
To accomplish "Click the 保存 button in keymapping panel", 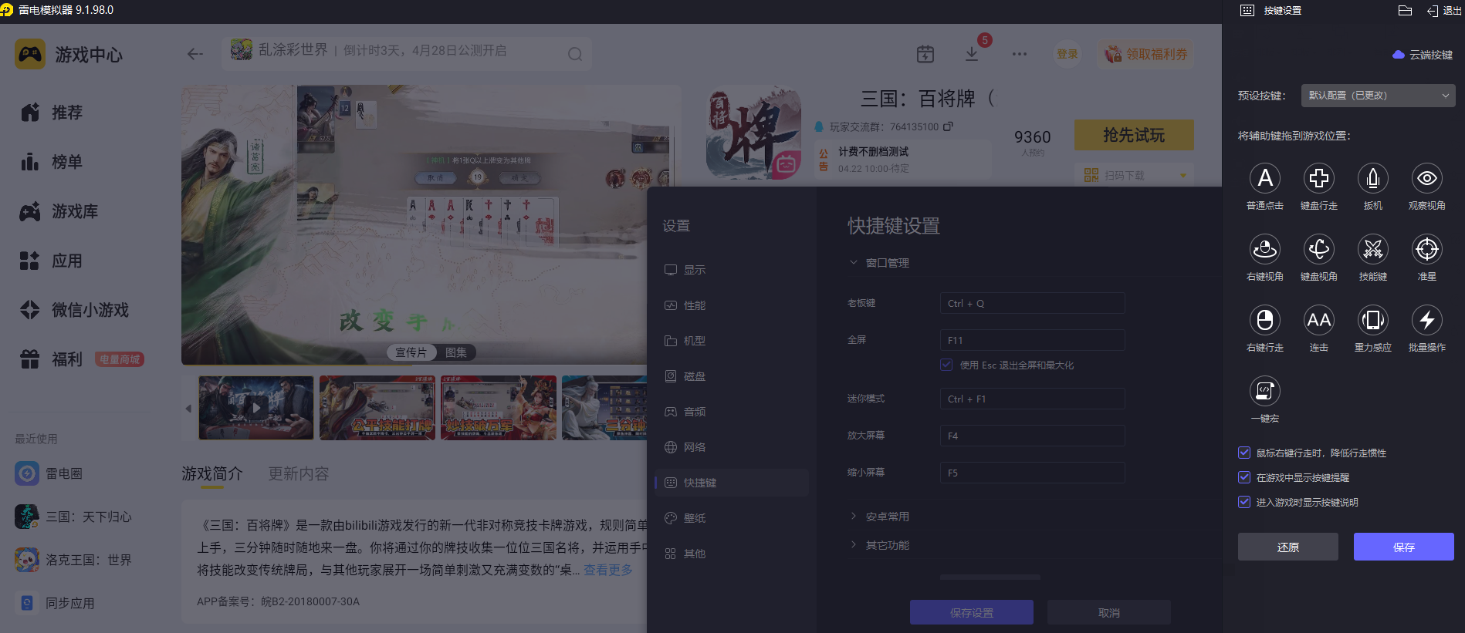I will point(1403,547).
